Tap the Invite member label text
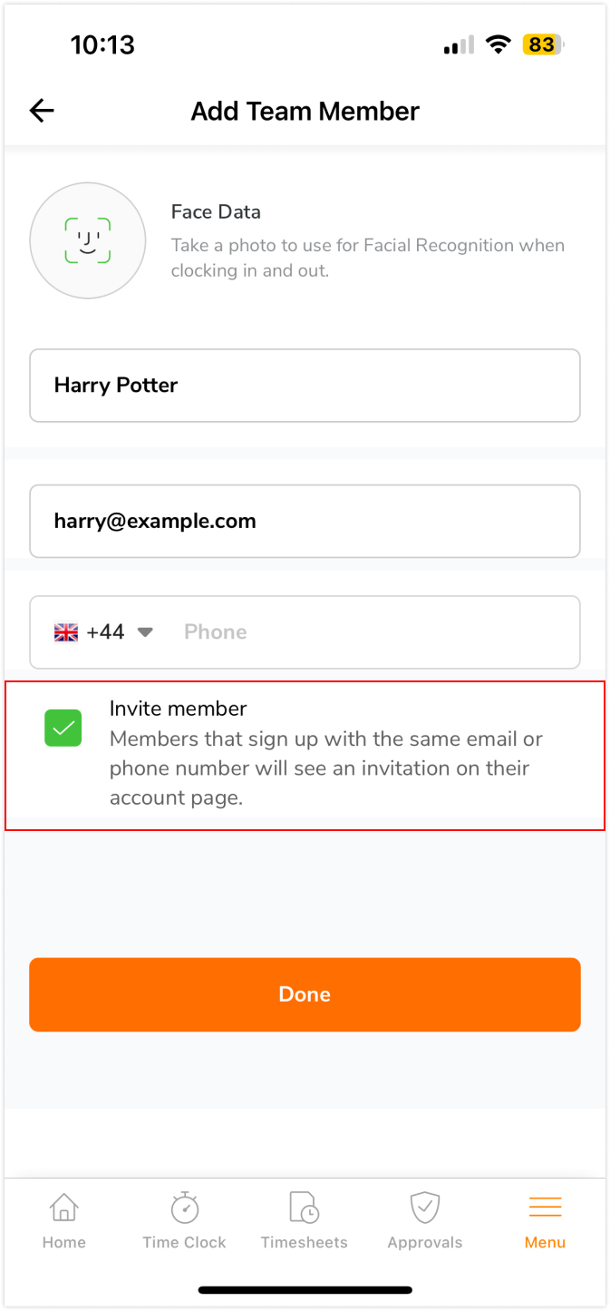Image resolution: width=610 pixels, height=1311 pixels. 179,709
